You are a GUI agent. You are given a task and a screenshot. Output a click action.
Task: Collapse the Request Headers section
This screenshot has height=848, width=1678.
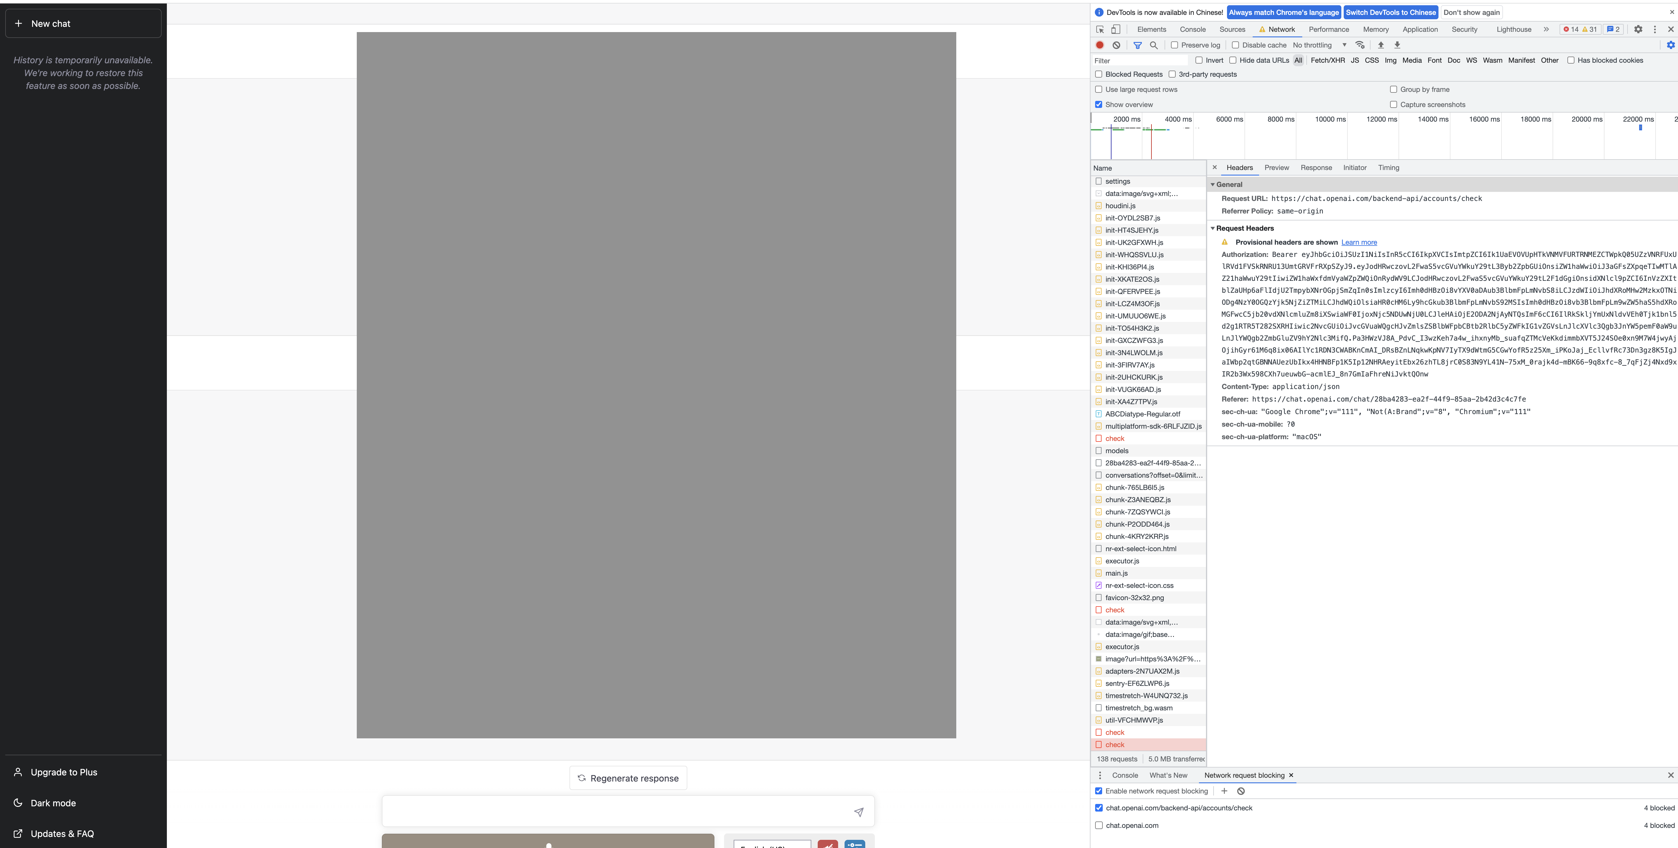(x=1213, y=228)
